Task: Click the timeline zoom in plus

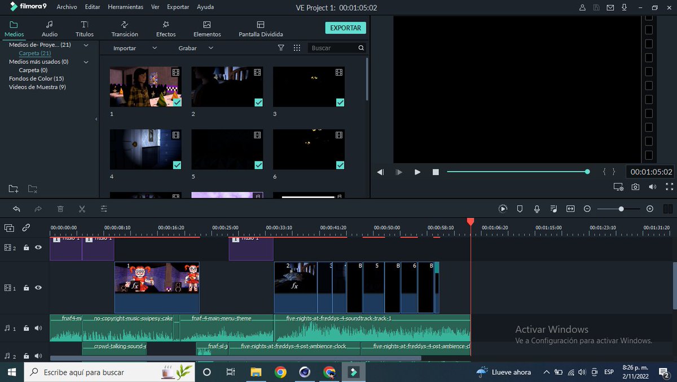Action: (x=650, y=209)
